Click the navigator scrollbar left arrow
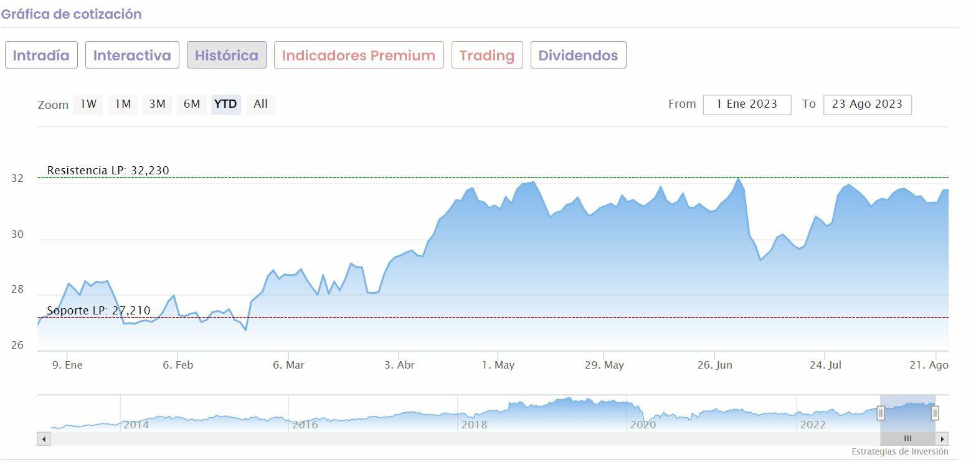971x462 pixels. tap(44, 439)
